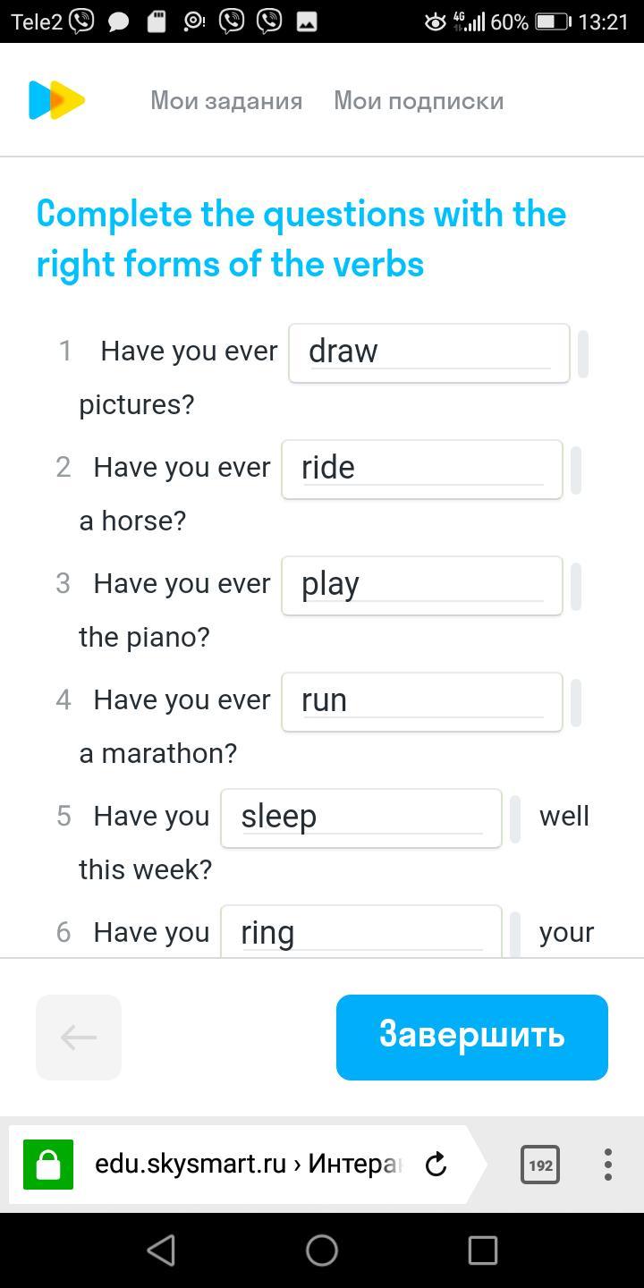Screen dimensions: 644x1288
Task: Click the ride answer input field
Action: point(421,470)
